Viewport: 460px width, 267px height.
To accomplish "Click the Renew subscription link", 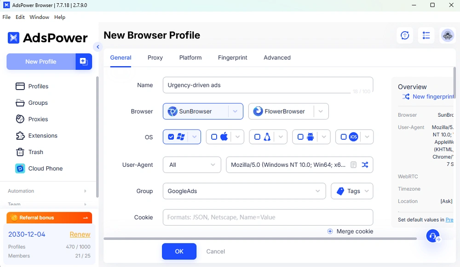I will (80, 234).
